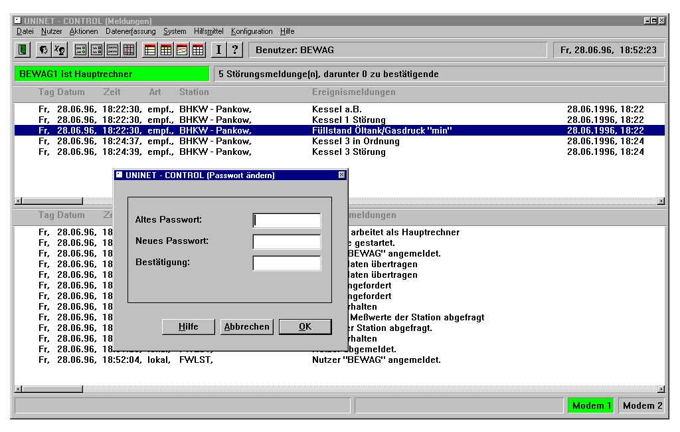Click the grey panel icon with wavy lines

pos(113,50)
